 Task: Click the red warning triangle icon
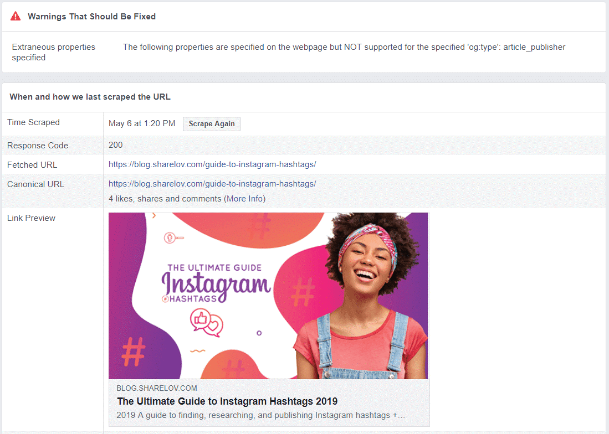(x=16, y=16)
